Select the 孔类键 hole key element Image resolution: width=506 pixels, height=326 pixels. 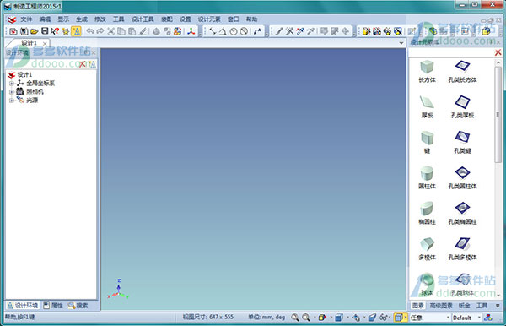pos(462,142)
